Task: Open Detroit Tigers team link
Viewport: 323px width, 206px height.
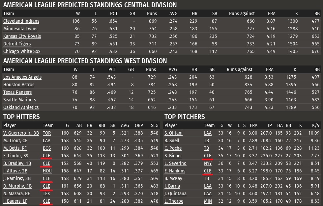Action: tap(17, 44)
